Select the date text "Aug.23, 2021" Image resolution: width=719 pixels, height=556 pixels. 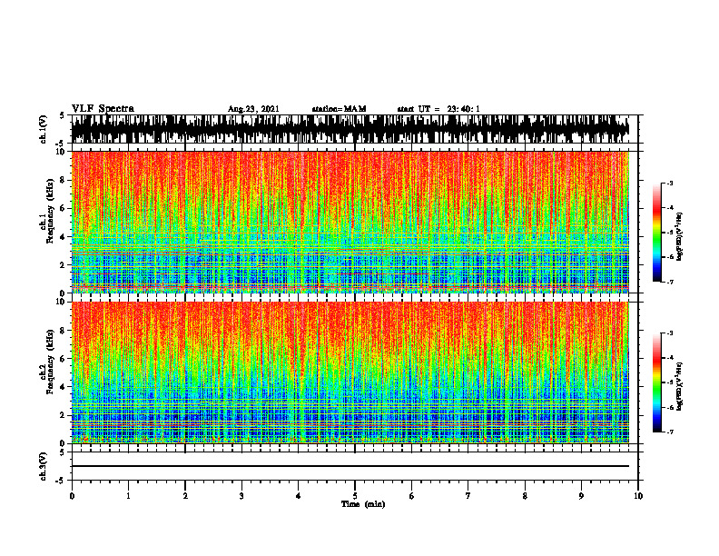[253, 109]
